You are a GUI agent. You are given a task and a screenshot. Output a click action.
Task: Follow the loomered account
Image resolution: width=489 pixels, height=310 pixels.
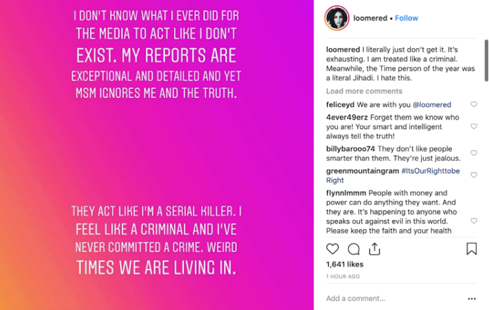point(406,18)
